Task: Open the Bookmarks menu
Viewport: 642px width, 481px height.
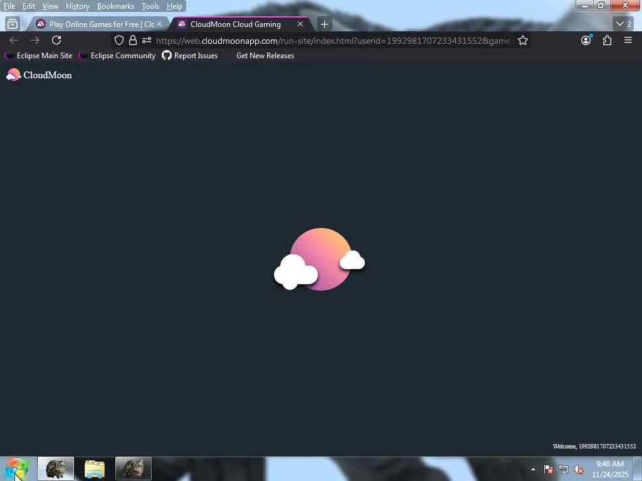Action: (x=115, y=6)
